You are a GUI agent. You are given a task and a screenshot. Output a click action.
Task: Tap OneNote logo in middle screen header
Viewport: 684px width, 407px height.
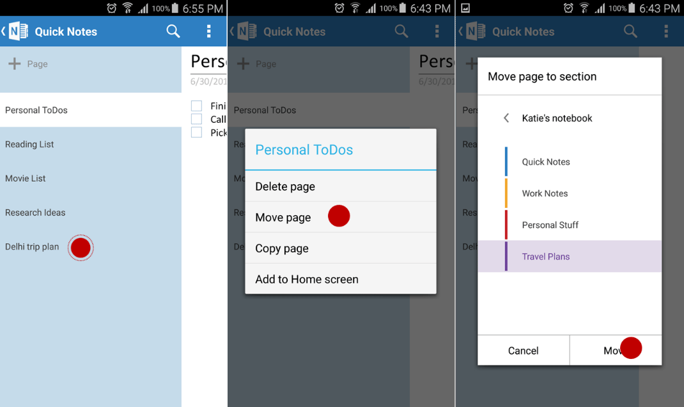(x=247, y=31)
